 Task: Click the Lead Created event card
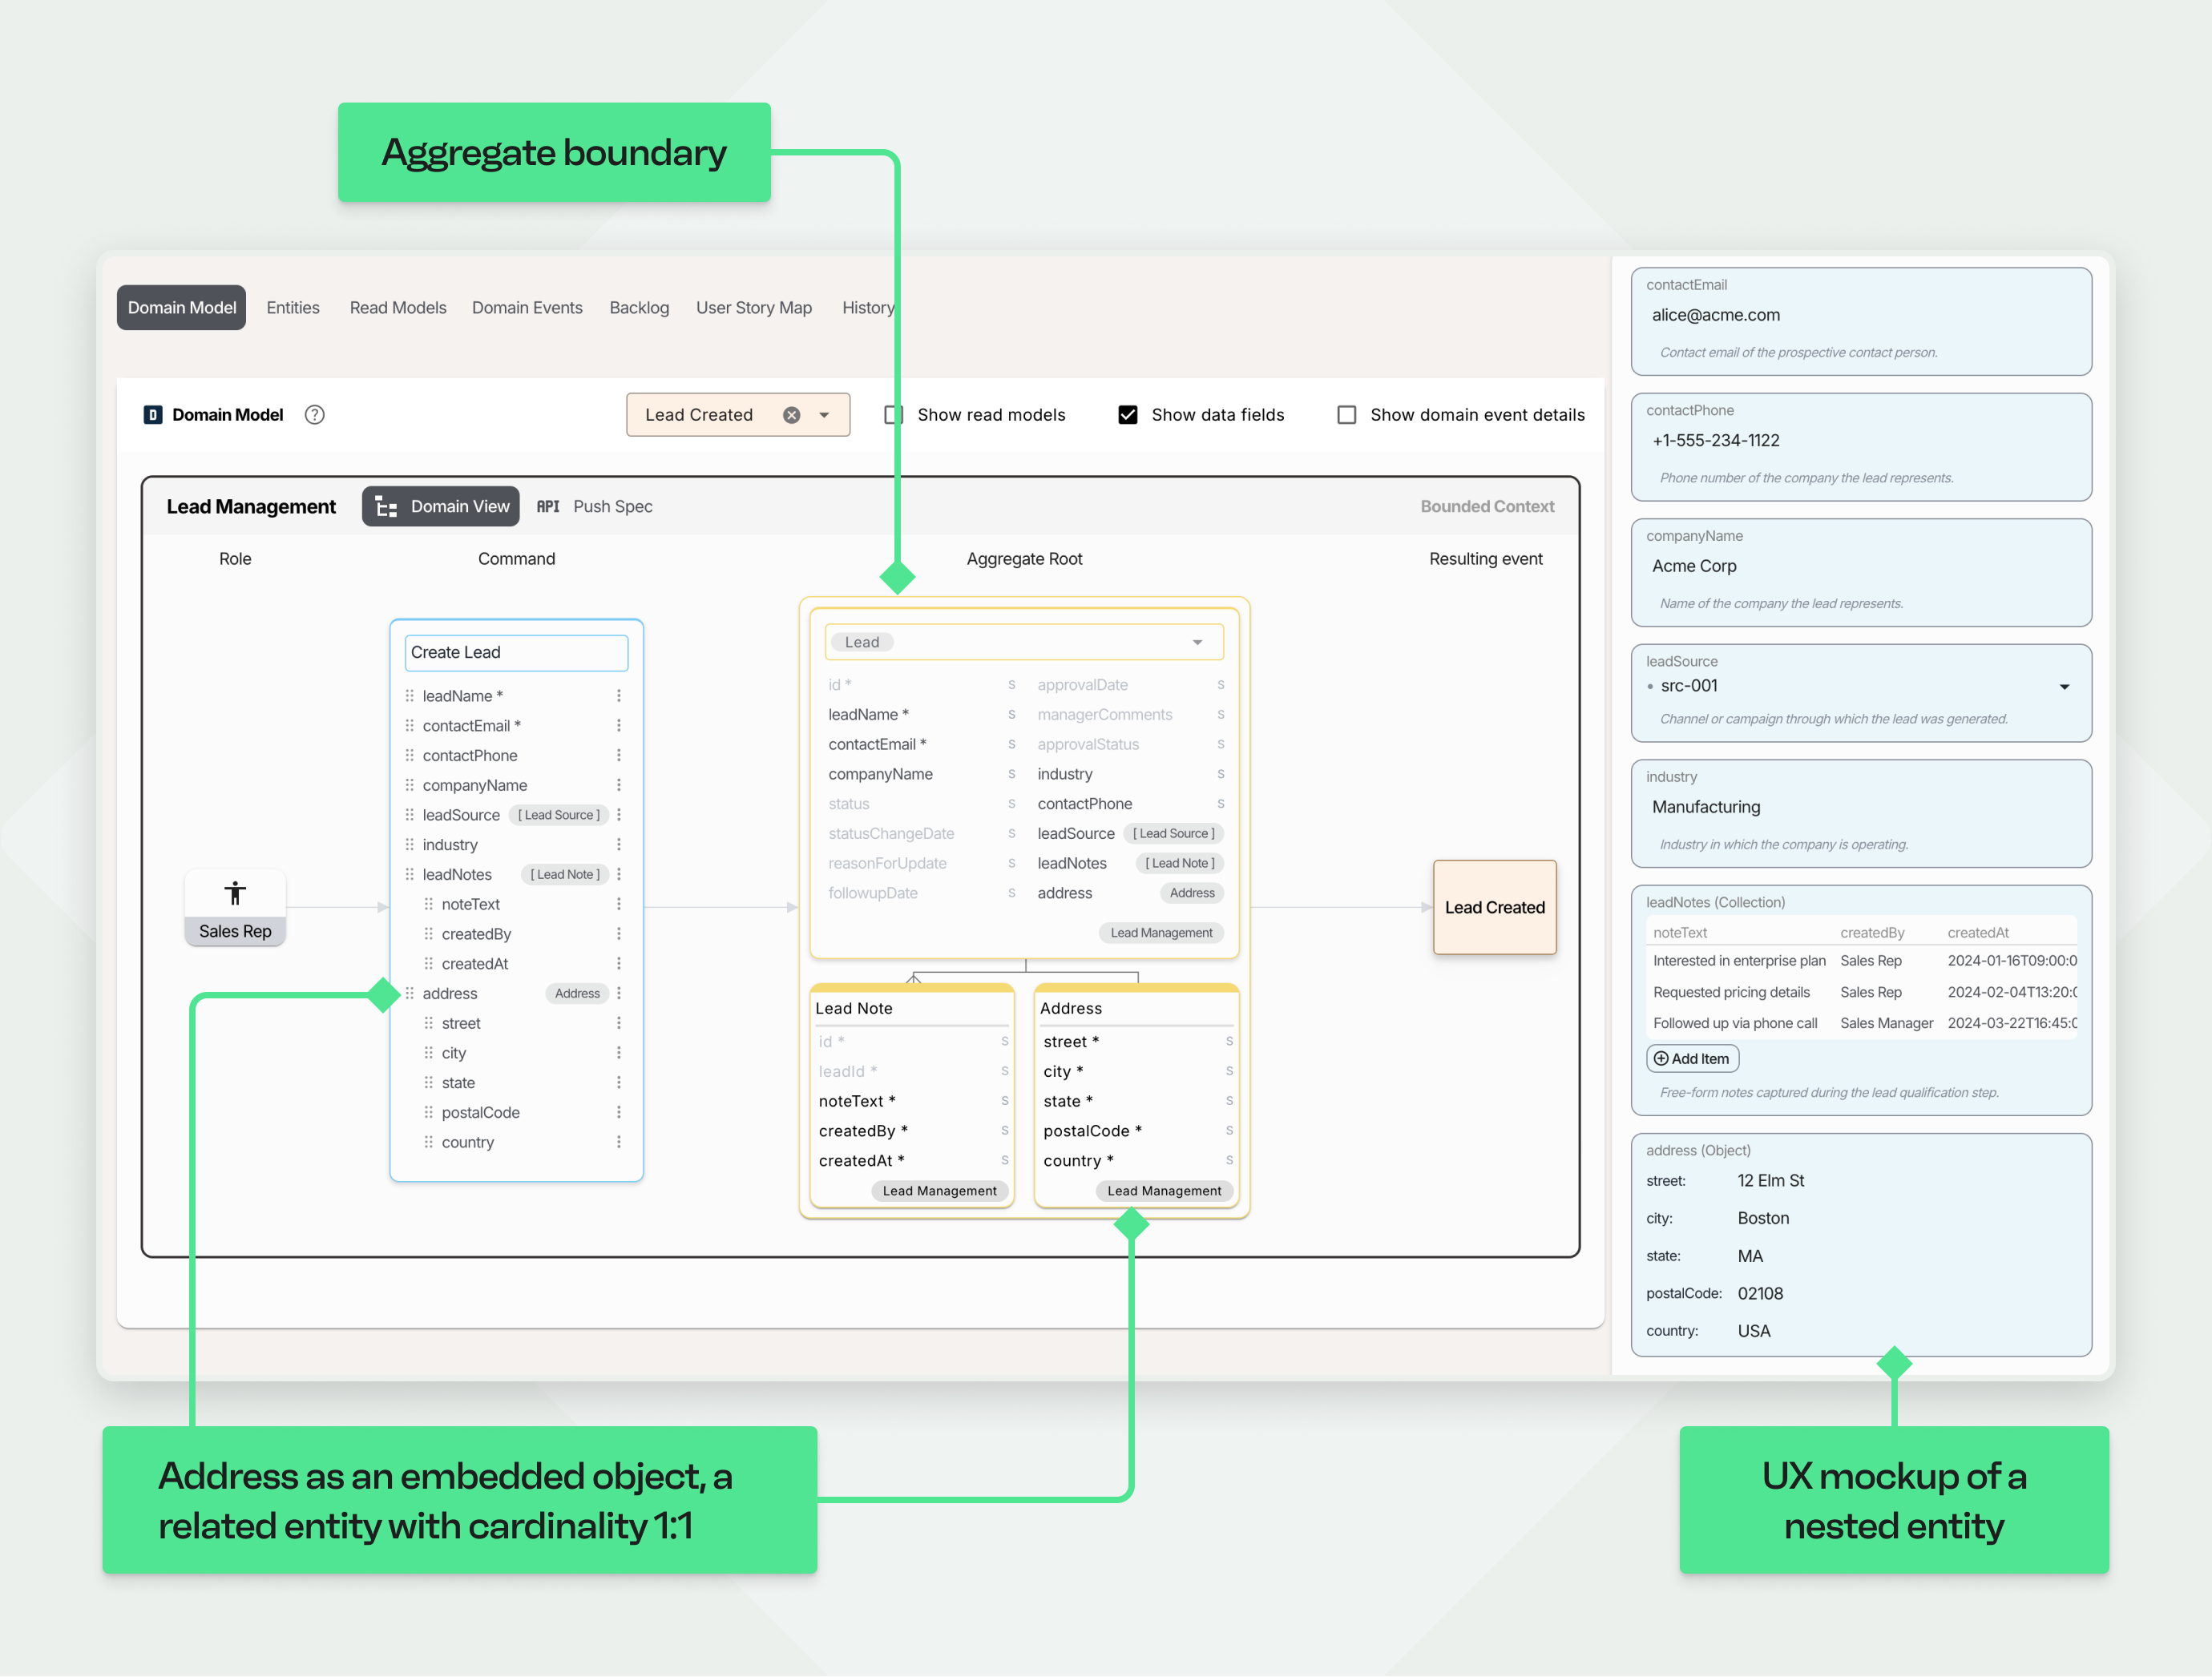pyautogui.click(x=1494, y=908)
